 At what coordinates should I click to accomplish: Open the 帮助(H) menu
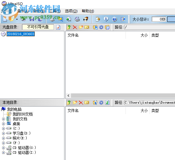(x=88, y=11)
